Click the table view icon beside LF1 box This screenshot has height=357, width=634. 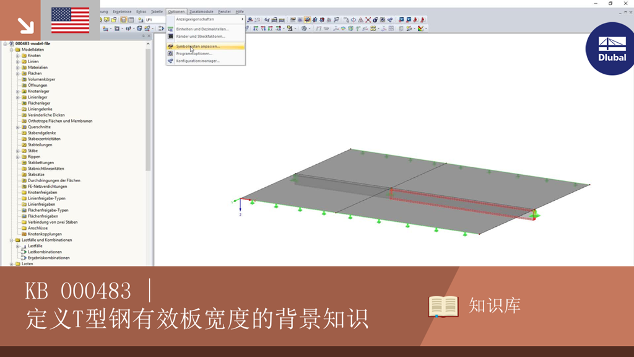tap(131, 19)
